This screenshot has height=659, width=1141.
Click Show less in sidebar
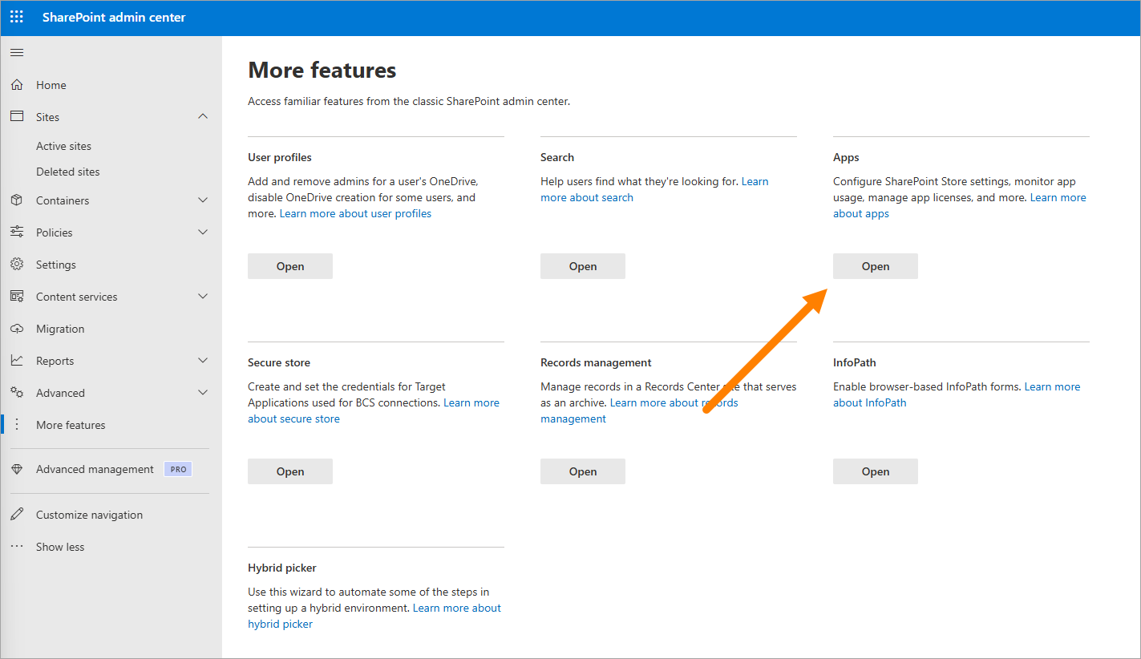pos(60,547)
